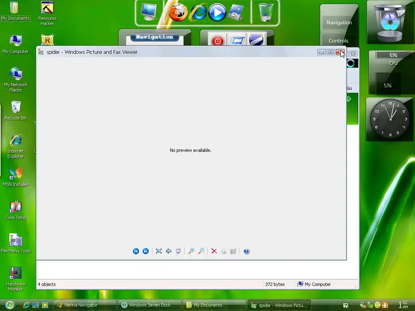Viewport: 415px width, 311px height.
Task: Open My Network Places icon
Action: point(15,80)
